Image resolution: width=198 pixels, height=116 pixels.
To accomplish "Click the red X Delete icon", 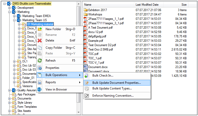I will (40, 40).
